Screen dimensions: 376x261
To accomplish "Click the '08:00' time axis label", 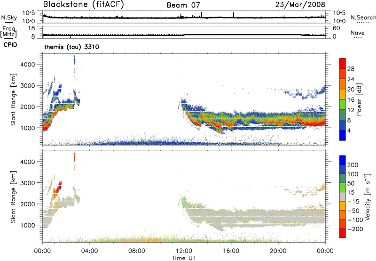I will (x=137, y=251).
